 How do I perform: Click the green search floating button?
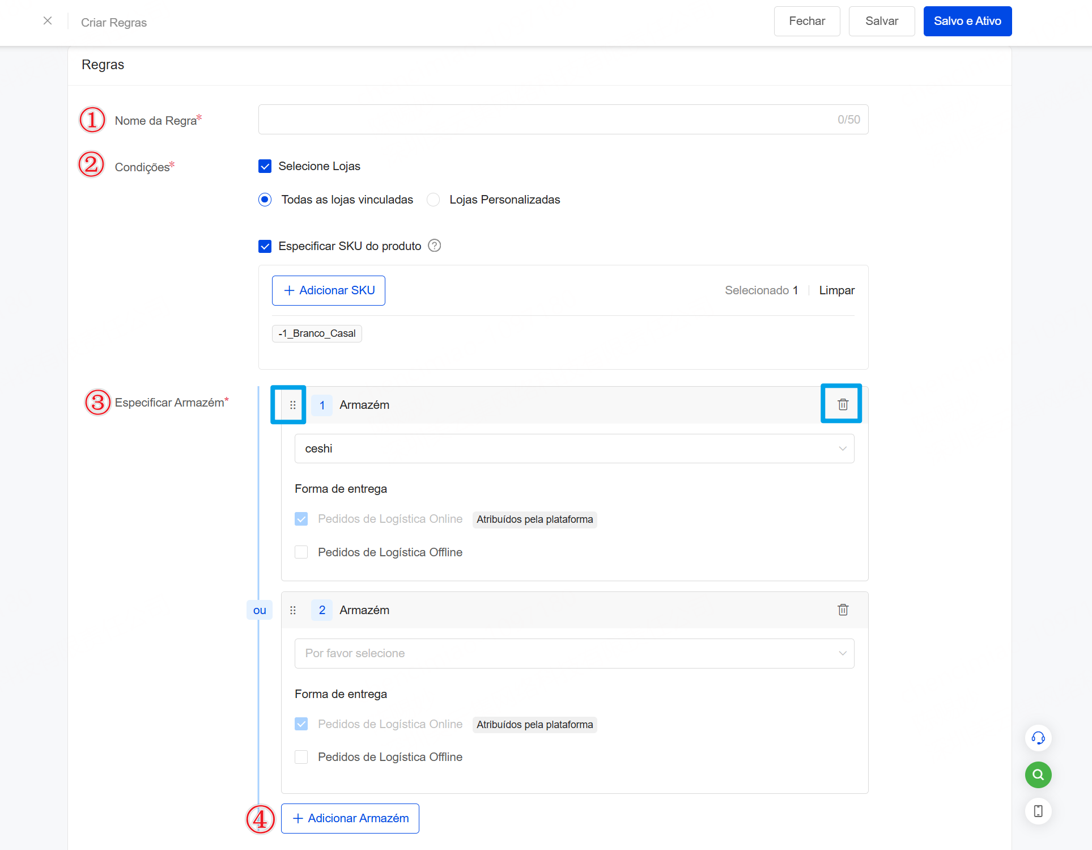point(1038,775)
